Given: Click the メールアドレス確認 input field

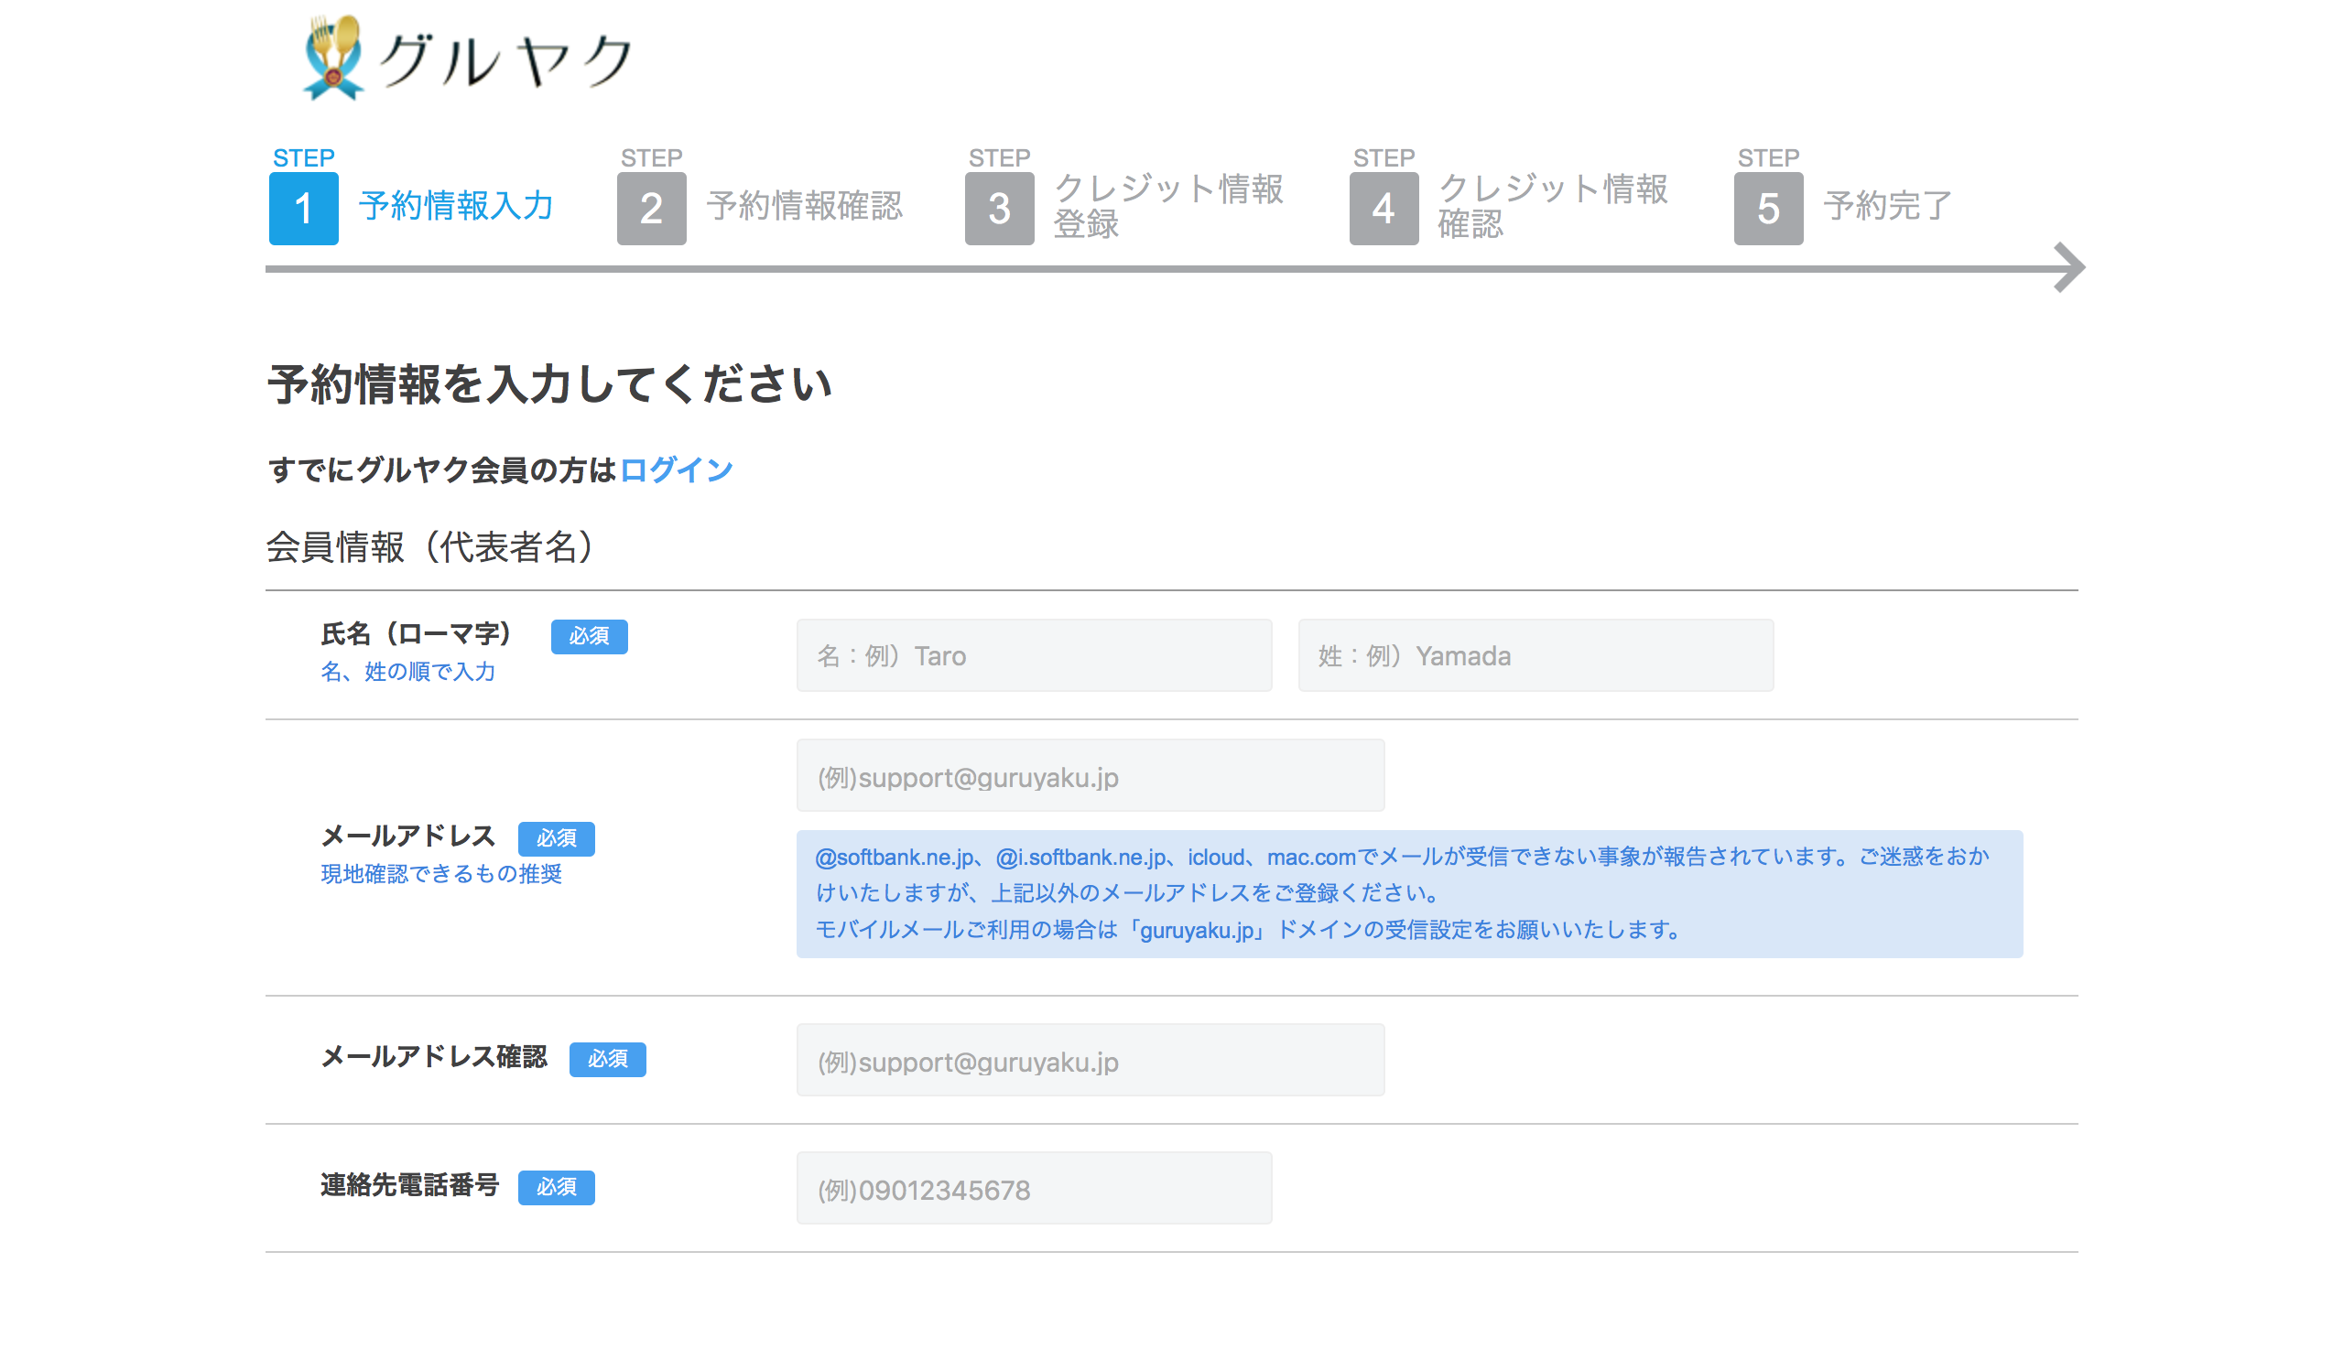Looking at the screenshot, I should tap(1090, 1060).
